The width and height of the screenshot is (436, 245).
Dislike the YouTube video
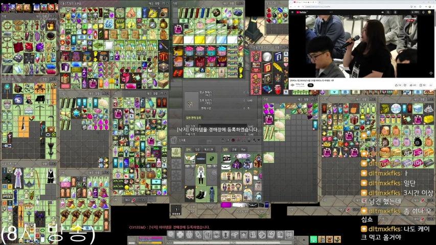(x=405, y=85)
